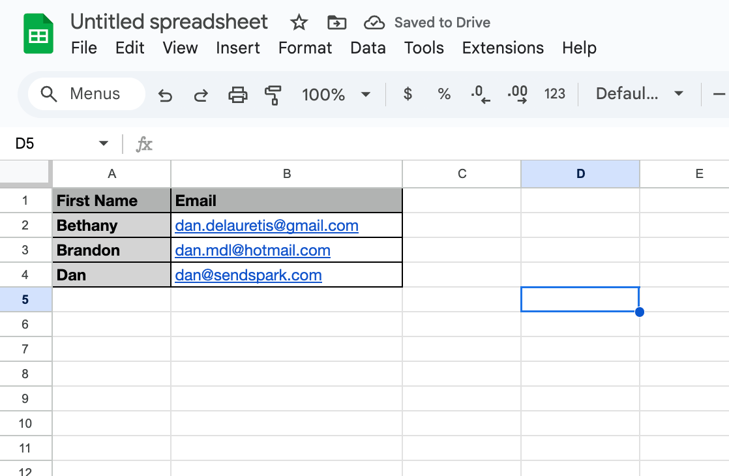
Task: Click the Undo arrow icon
Action: point(165,95)
